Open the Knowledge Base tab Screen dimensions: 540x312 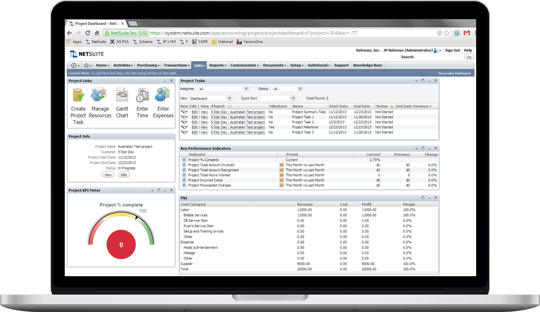[x=367, y=65]
